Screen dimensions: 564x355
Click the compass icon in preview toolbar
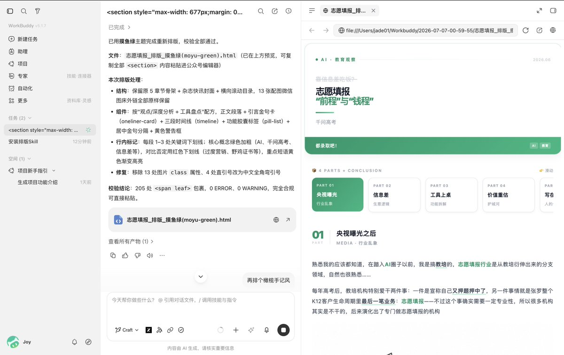click(x=553, y=30)
